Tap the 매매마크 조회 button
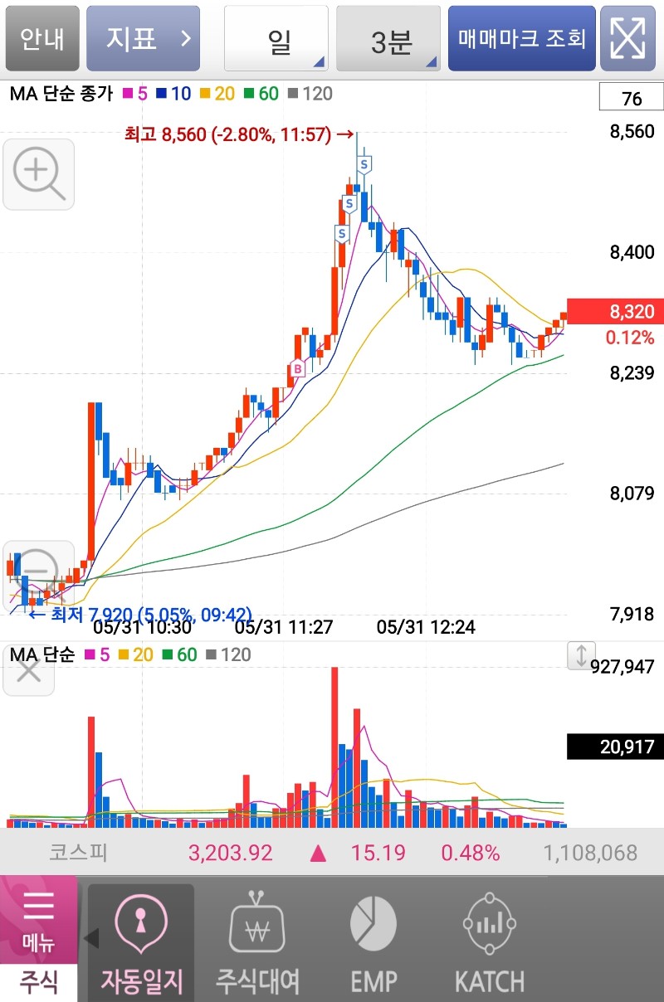 pos(522,38)
